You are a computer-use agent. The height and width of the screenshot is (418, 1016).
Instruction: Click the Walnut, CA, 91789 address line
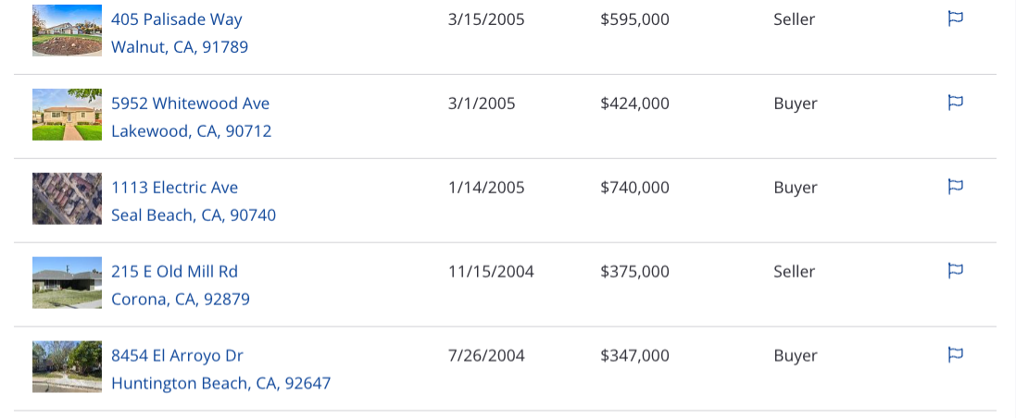click(x=180, y=47)
